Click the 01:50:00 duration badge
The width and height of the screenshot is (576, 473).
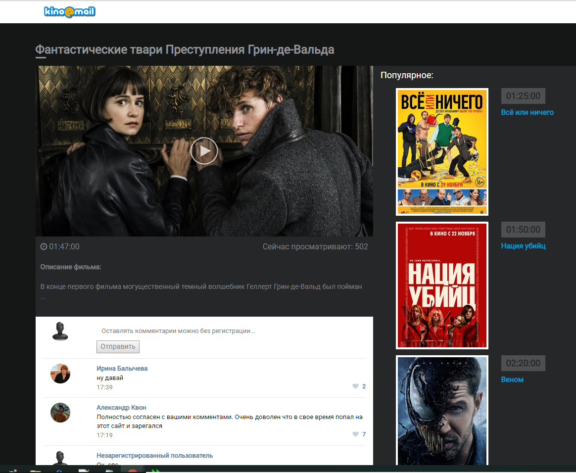[523, 230]
